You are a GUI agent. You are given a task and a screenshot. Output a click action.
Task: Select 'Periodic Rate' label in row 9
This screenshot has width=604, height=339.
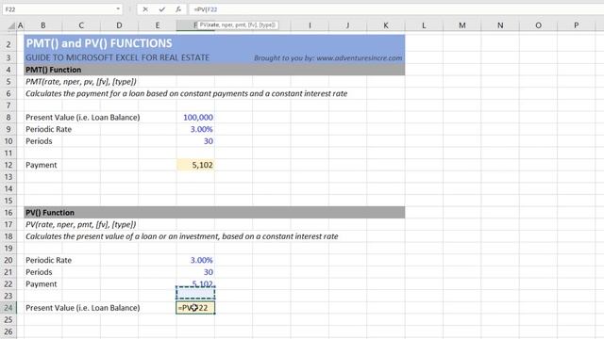48,129
